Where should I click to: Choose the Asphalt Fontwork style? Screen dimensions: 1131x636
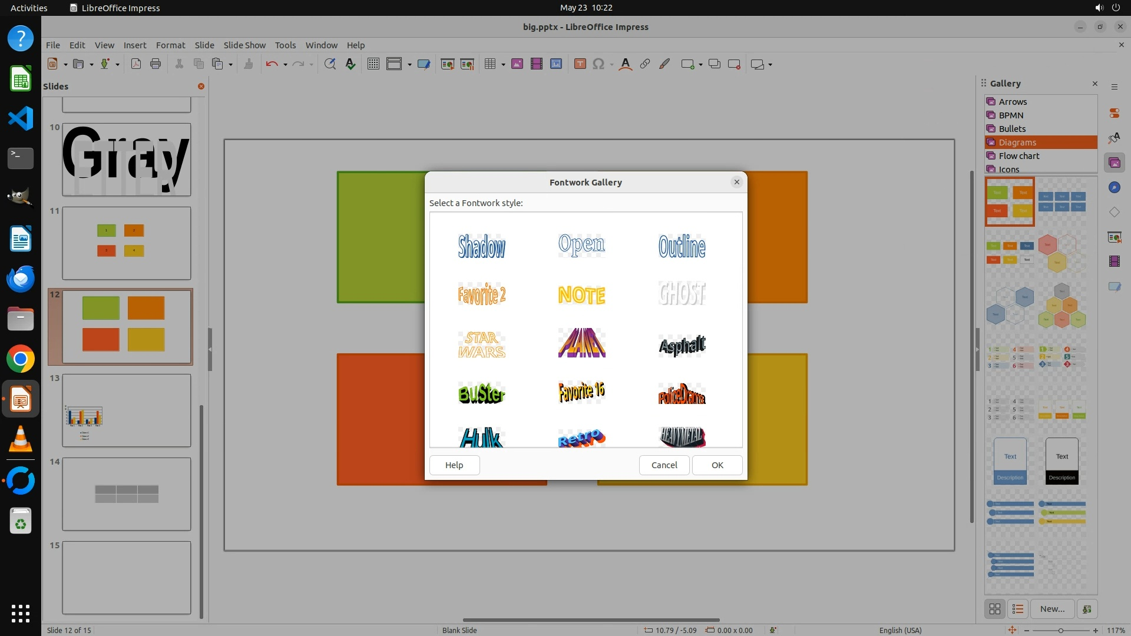point(682,345)
